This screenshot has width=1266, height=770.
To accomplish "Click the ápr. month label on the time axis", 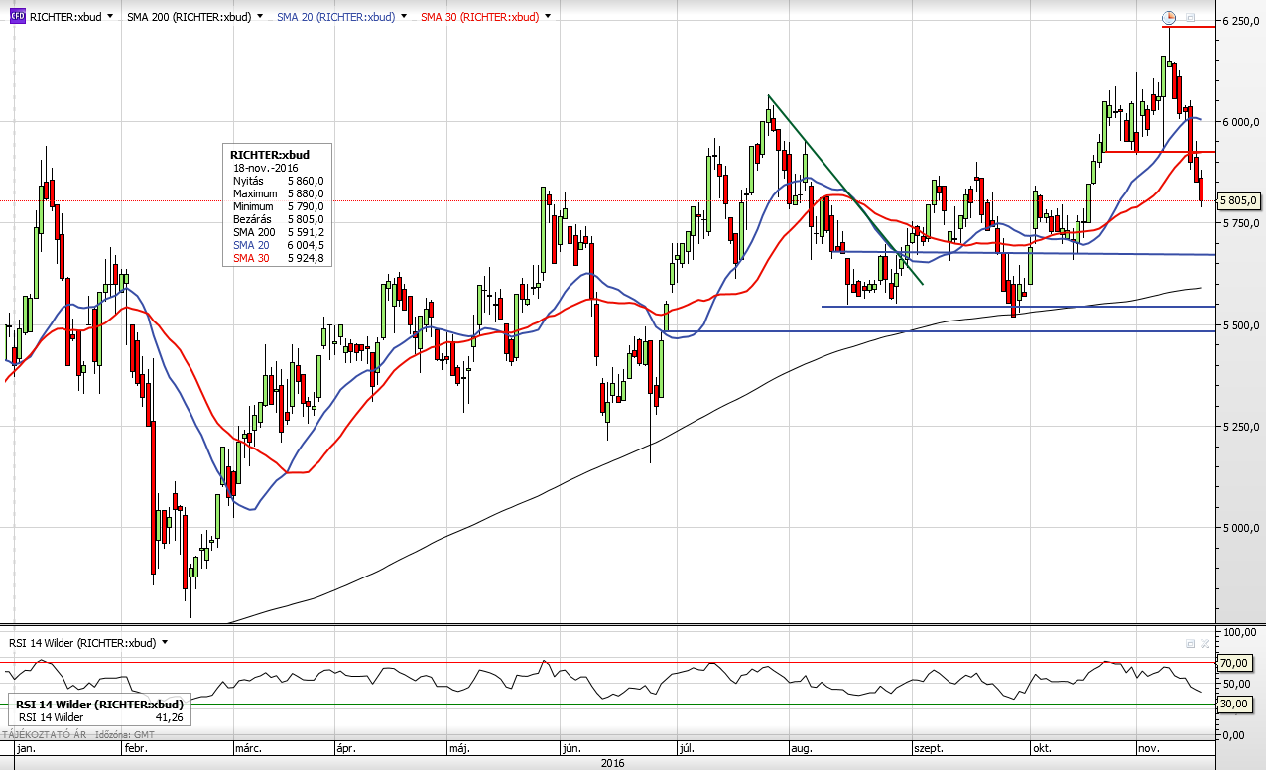I will click(346, 748).
